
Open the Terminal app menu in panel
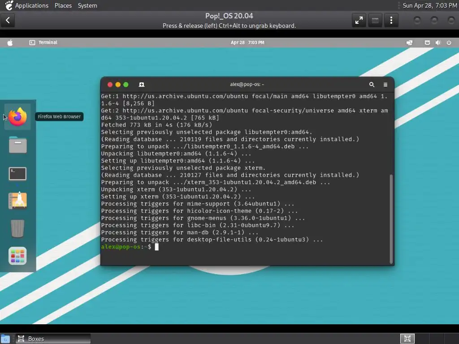click(43, 43)
